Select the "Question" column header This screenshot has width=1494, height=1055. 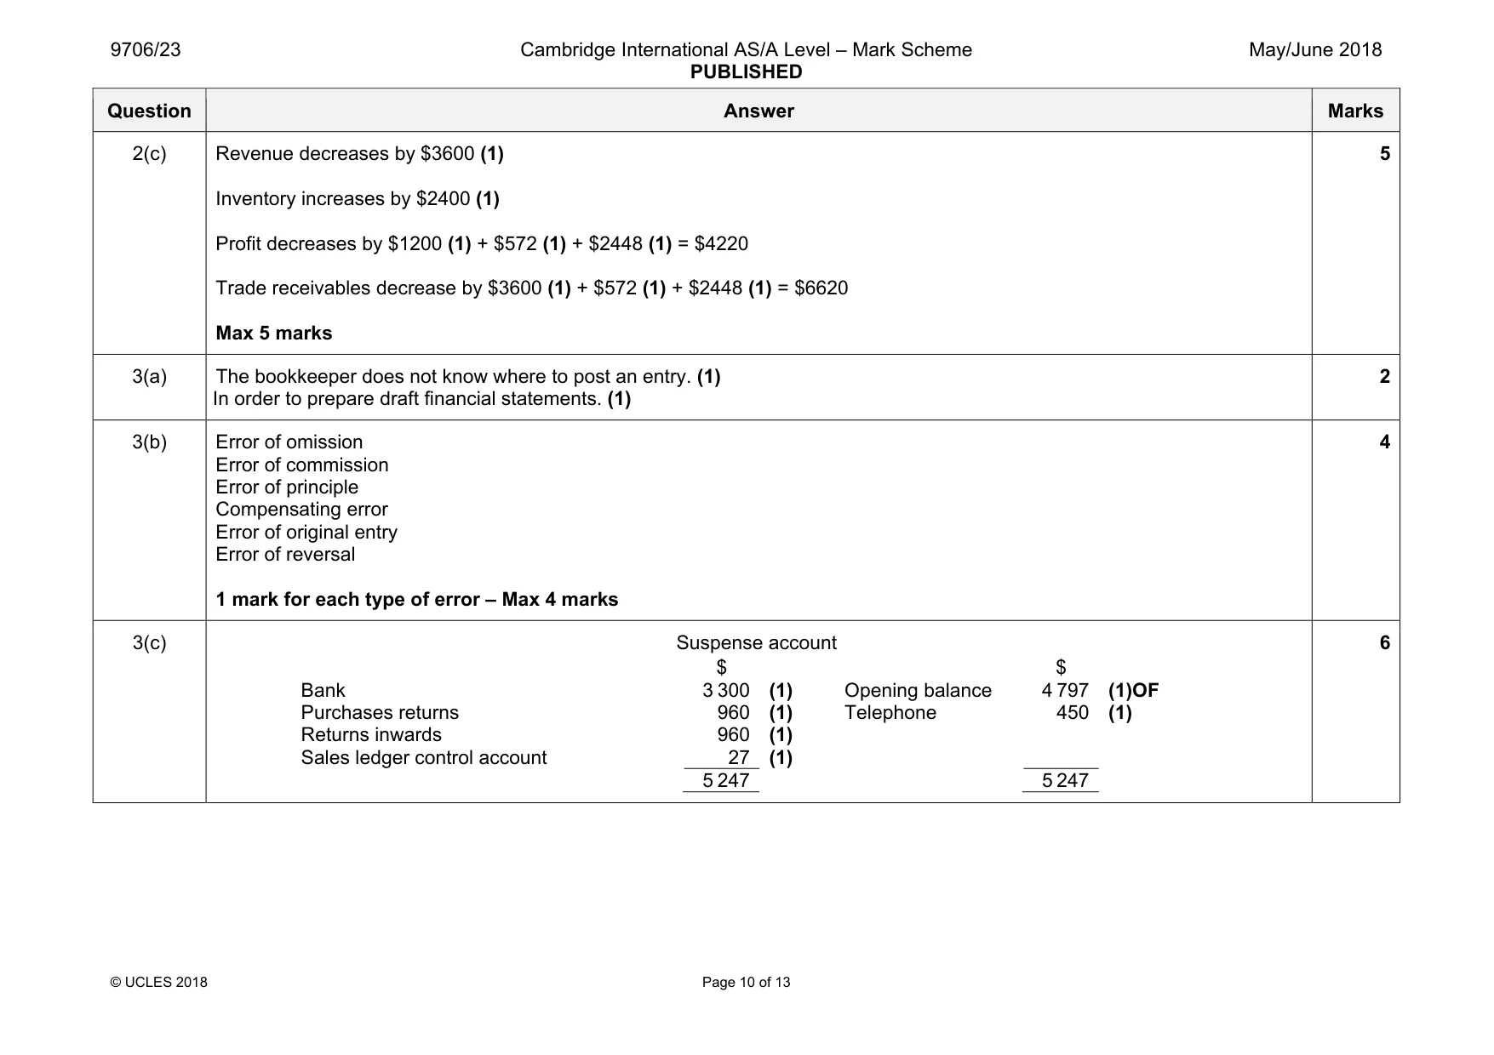point(149,111)
